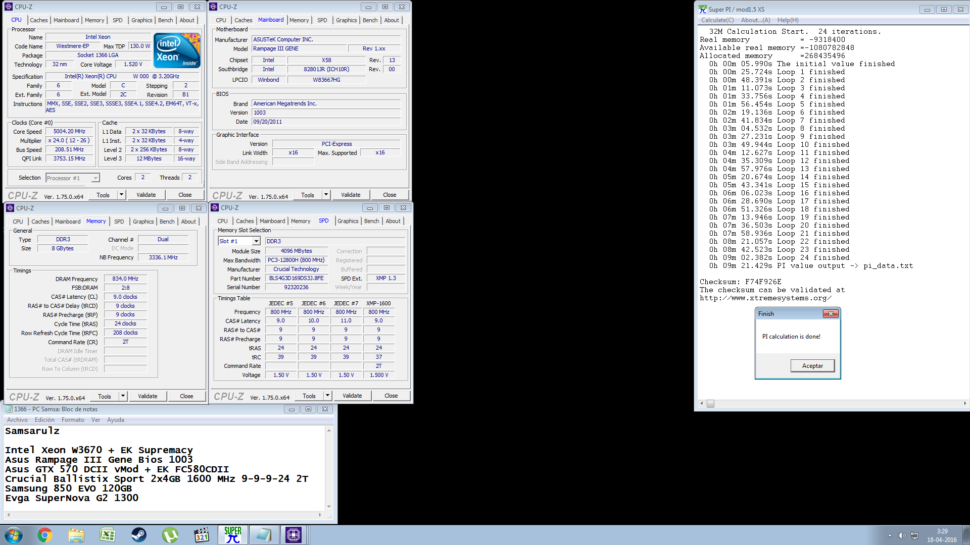
Task: Click Validate in CPU-Z SPD window
Action: click(x=352, y=396)
